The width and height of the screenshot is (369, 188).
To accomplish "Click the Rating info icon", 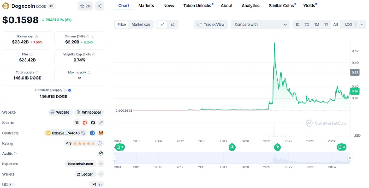I will (100, 143).
